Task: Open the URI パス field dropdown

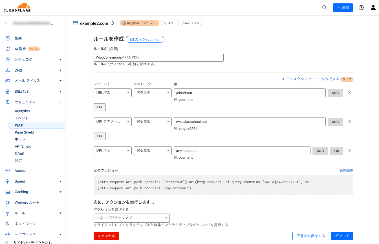Action: (113, 93)
